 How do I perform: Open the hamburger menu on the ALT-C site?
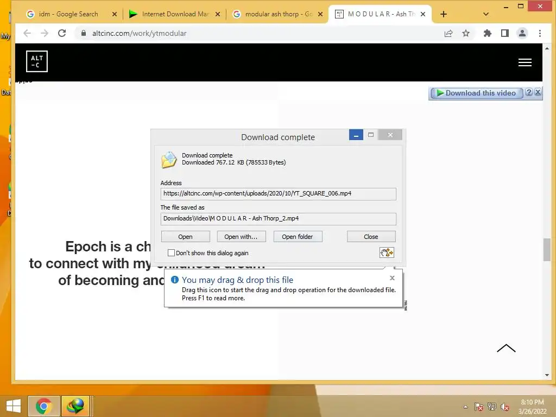click(525, 62)
